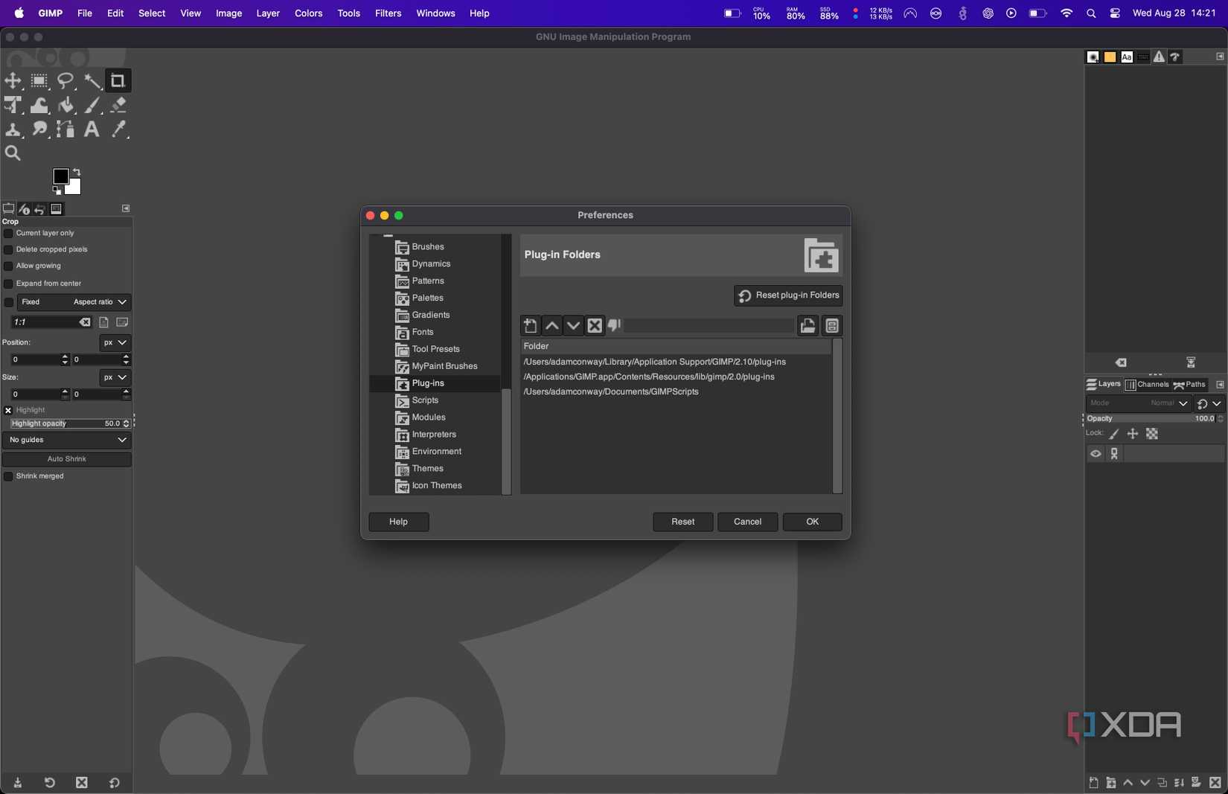Activate the Zoom tool
The width and height of the screenshot is (1228, 794).
[13, 153]
